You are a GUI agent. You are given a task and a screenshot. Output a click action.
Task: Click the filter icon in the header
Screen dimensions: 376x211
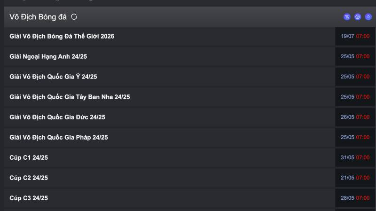click(347, 17)
